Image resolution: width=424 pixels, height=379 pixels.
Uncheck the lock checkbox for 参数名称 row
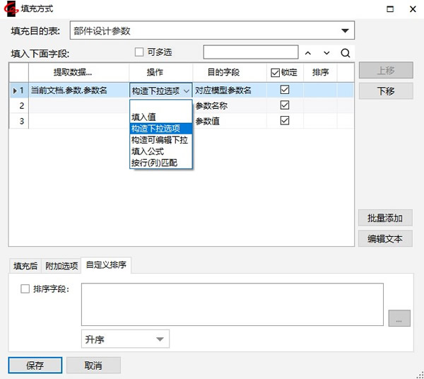click(285, 105)
